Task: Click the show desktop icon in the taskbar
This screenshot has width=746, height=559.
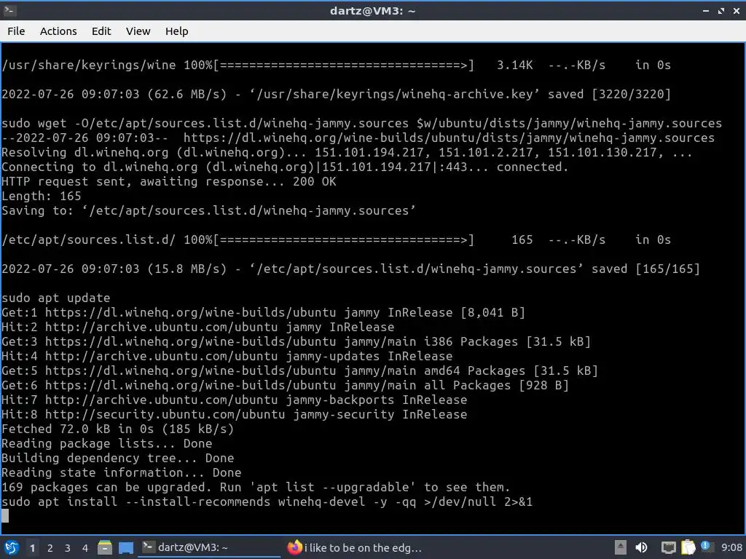Action: pos(126,547)
